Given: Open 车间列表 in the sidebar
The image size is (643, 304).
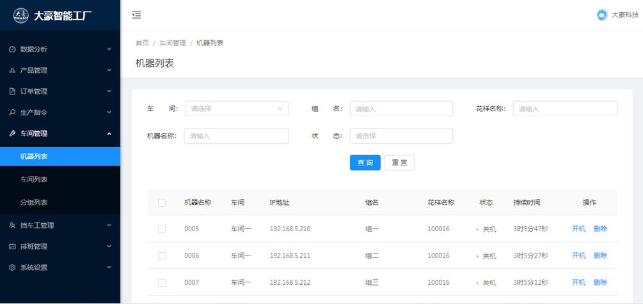Looking at the screenshot, I should click(x=34, y=179).
